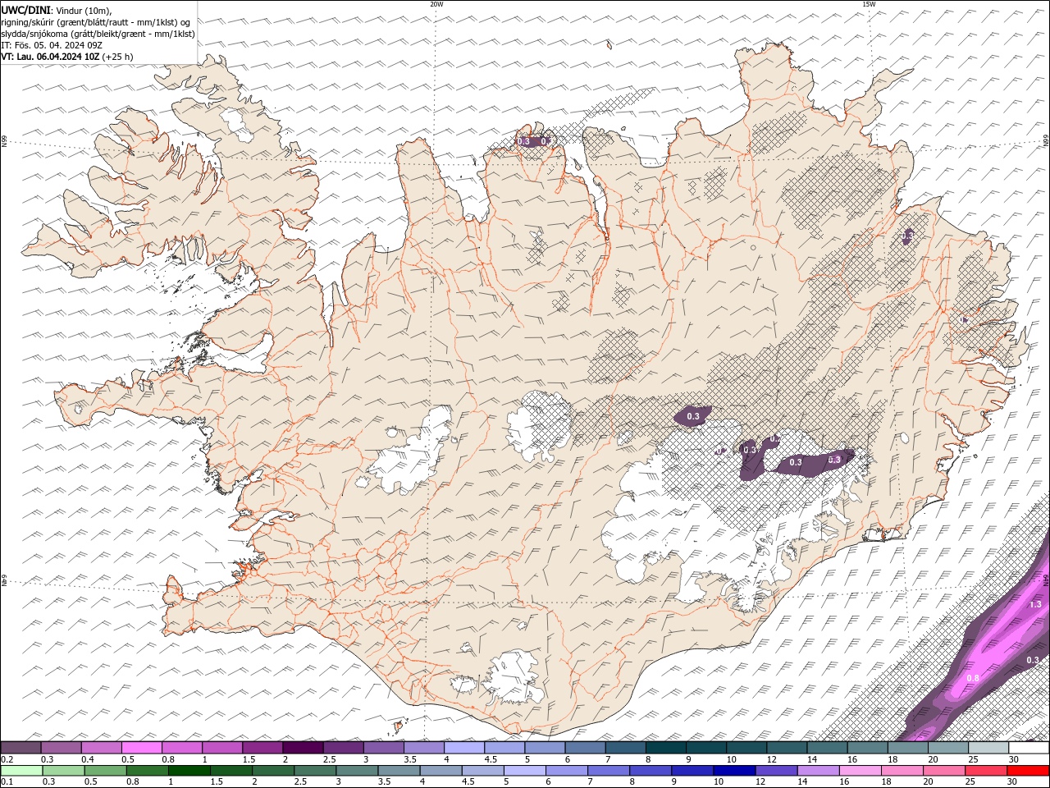Select the 'IT: Fös. 05. 04. 2024 09Z' line
This screenshot has width=1050, height=788.
click(51, 45)
